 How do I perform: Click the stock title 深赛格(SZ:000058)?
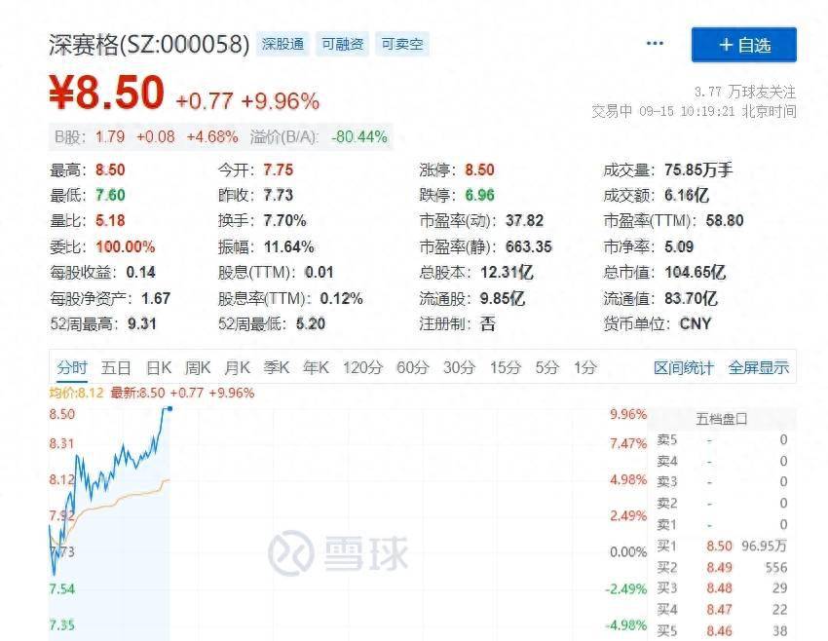click(x=149, y=45)
